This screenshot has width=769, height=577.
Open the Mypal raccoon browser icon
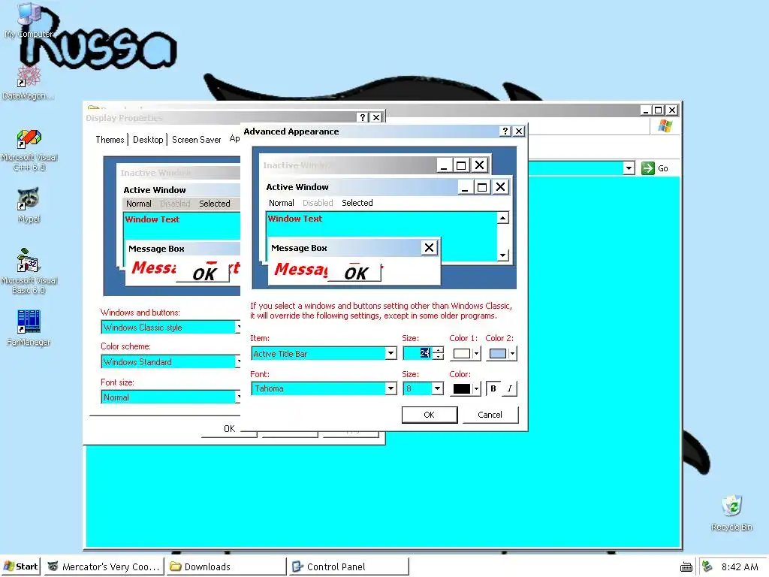pyautogui.click(x=29, y=205)
